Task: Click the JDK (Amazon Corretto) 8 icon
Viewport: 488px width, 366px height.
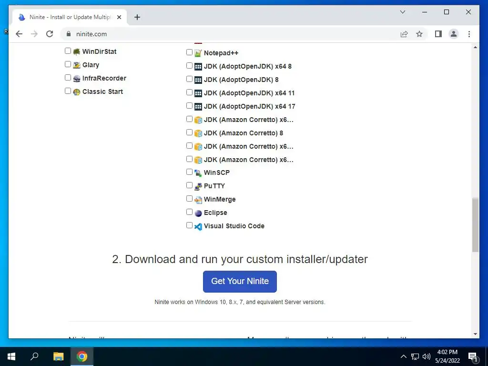Action: click(x=198, y=133)
